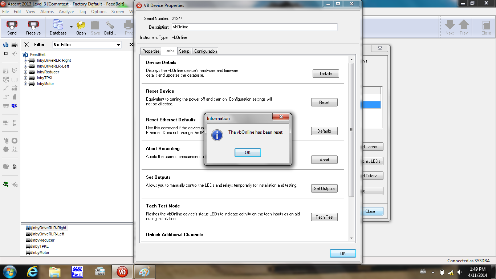Click the QS icon in the sidebar
The width and height of the screenshot is (496, 279).
click(x=15, y=105)
